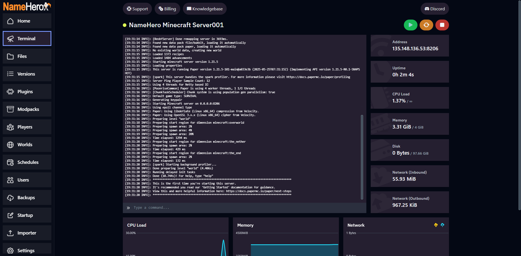The image size is (521, 256).
Task: Click the Network chart heading
Action: (x=356, y=225)
